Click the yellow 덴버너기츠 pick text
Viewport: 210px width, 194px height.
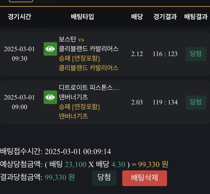coord(73,116)
